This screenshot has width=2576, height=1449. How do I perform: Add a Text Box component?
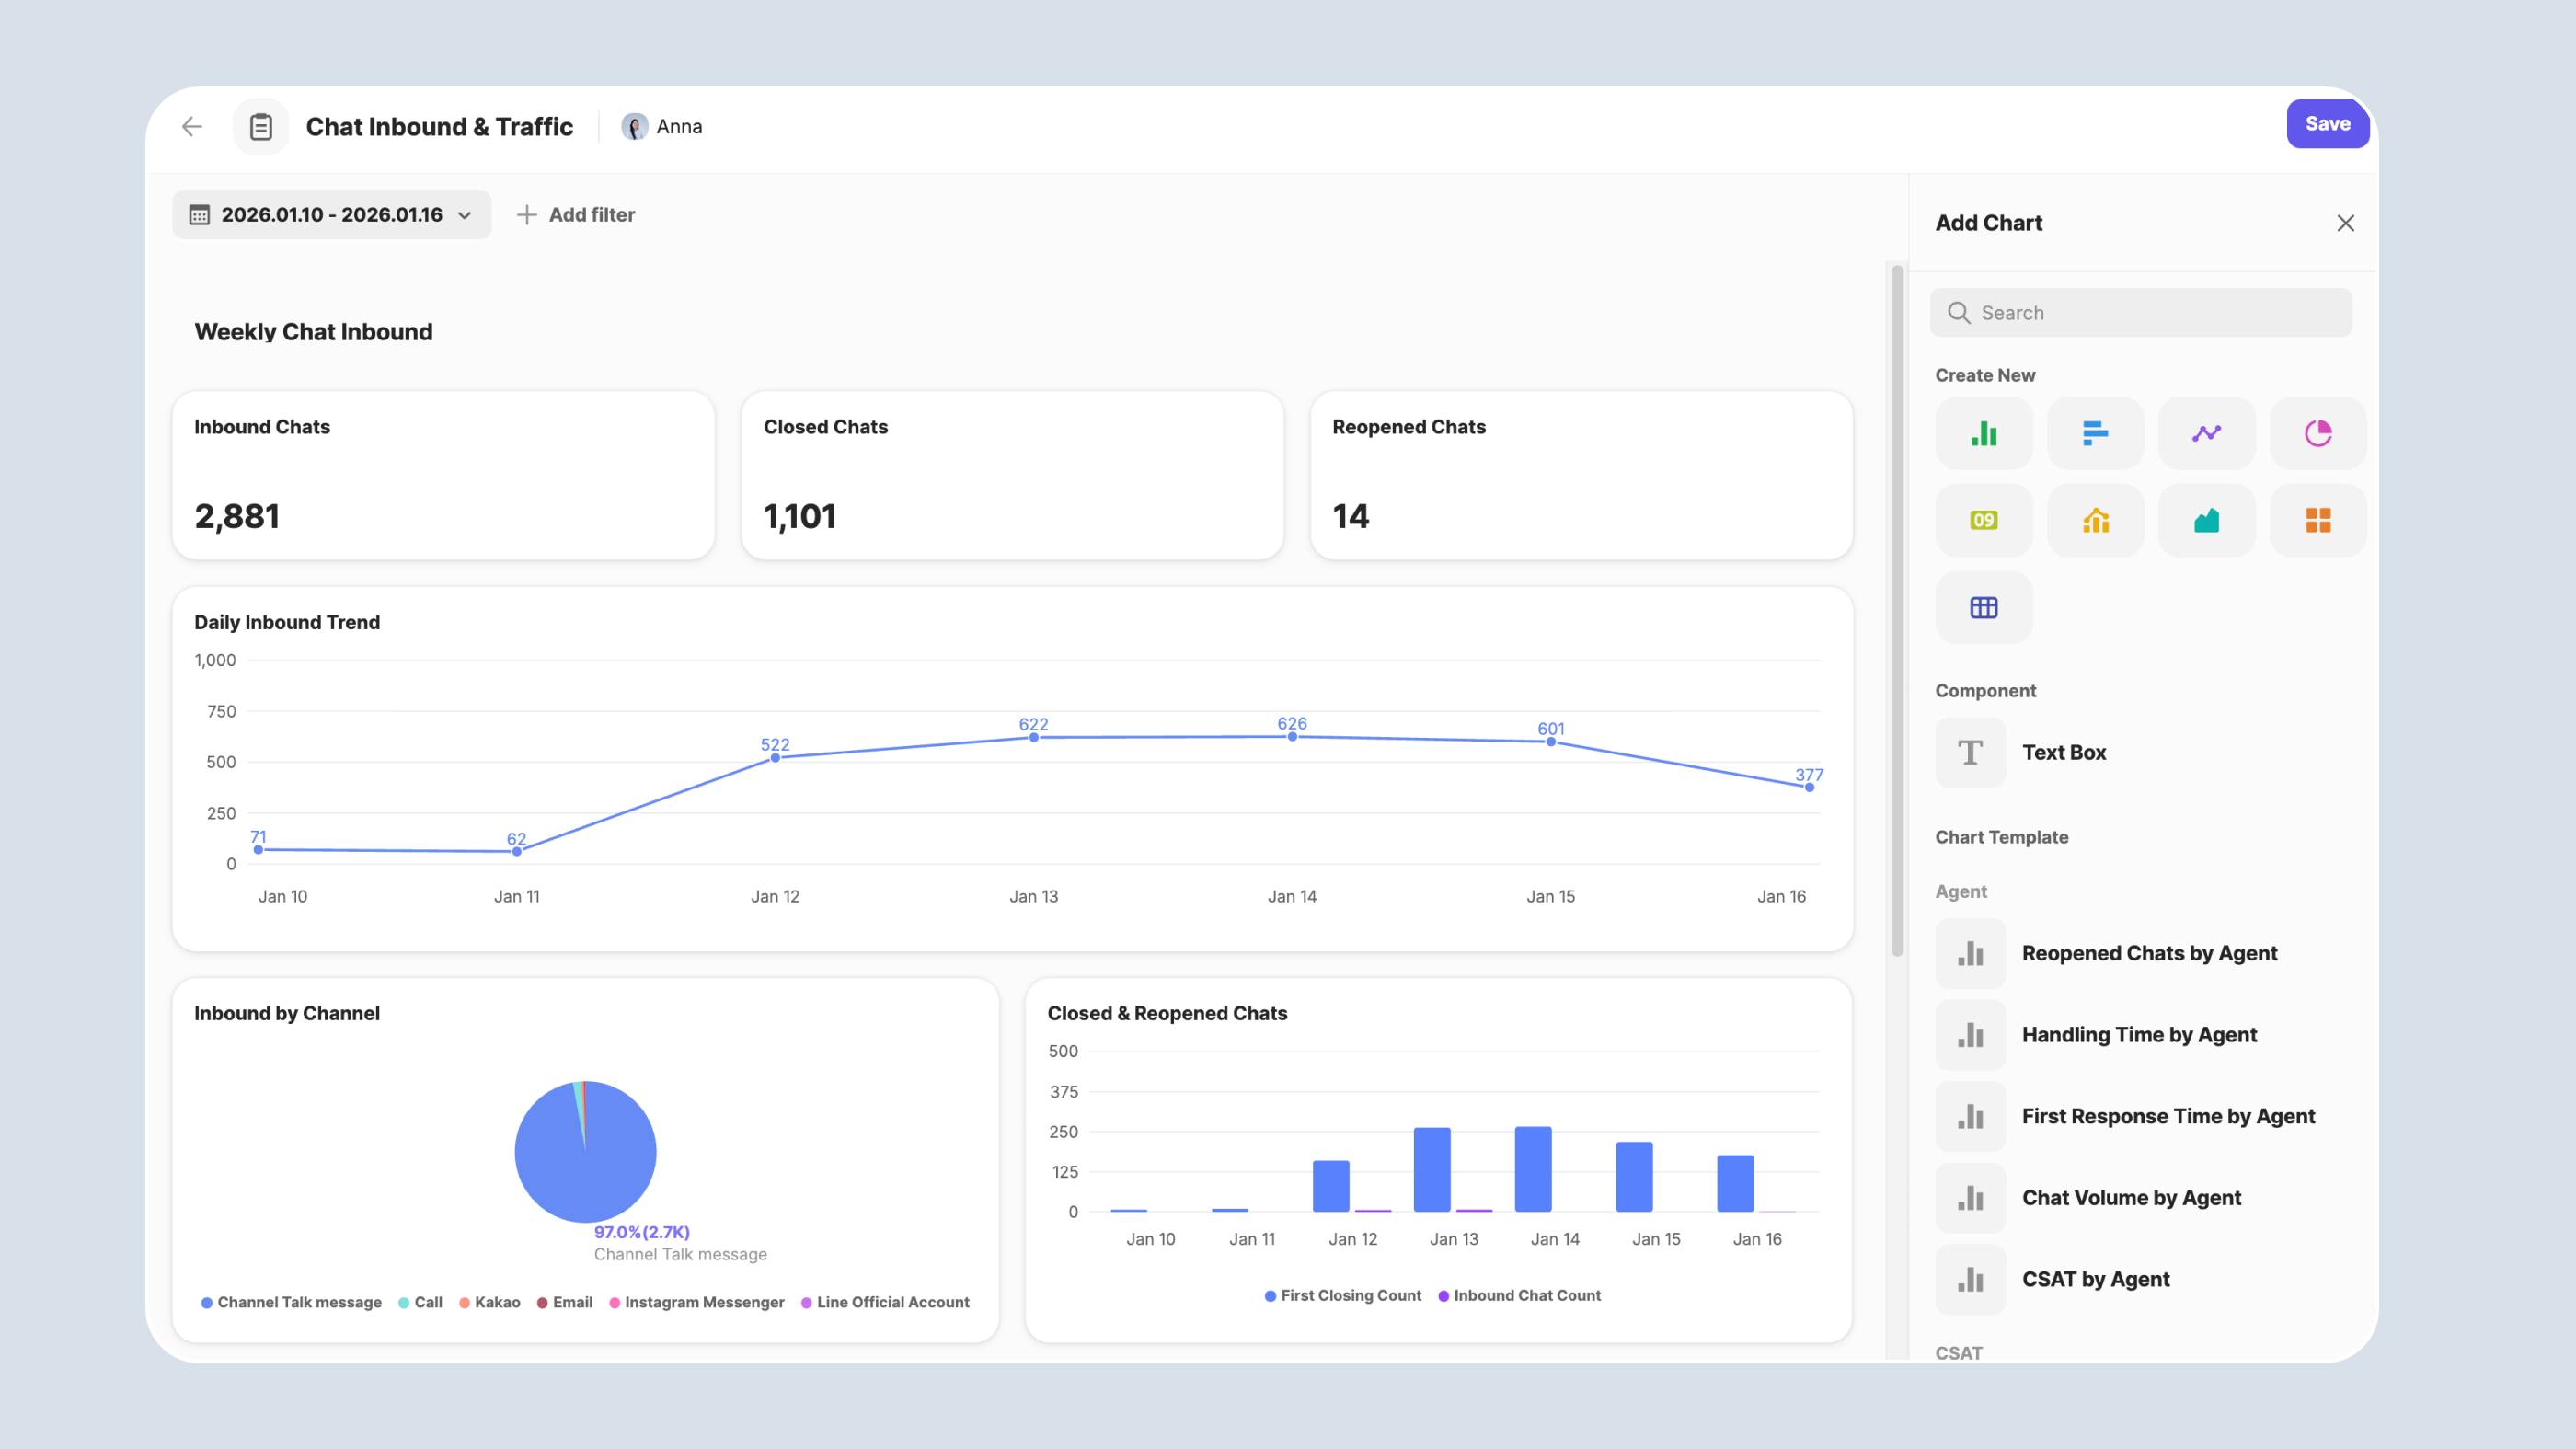(2063, 752)
